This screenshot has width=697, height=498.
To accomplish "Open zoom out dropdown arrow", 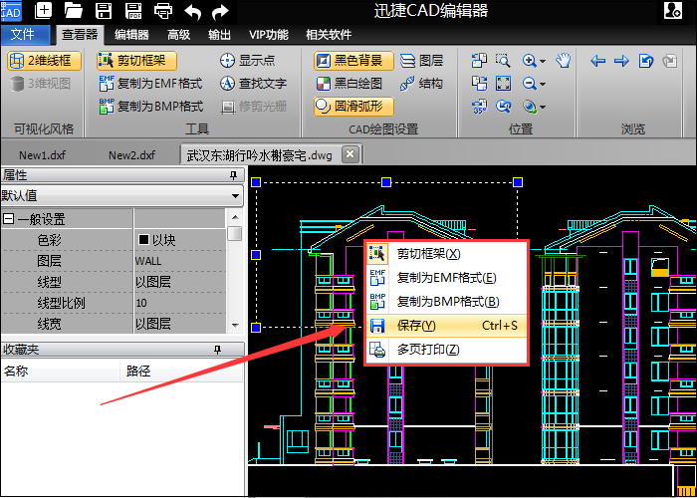I will tap(543, 84).
